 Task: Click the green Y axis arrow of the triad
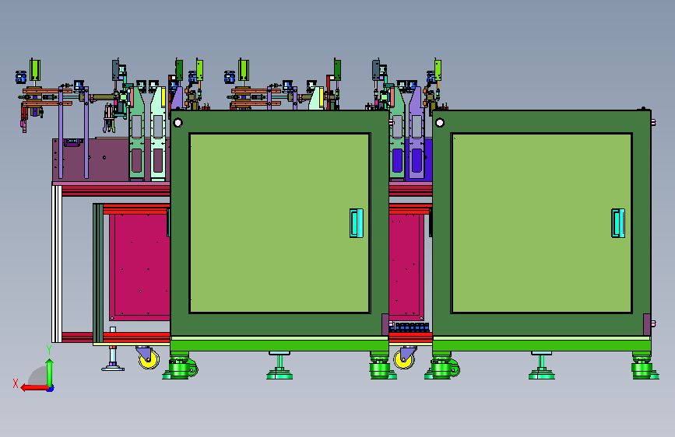tap(50, 372)
